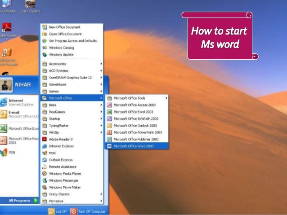Click Windows Update label text

pyautogui.click(x=61, y=55)
